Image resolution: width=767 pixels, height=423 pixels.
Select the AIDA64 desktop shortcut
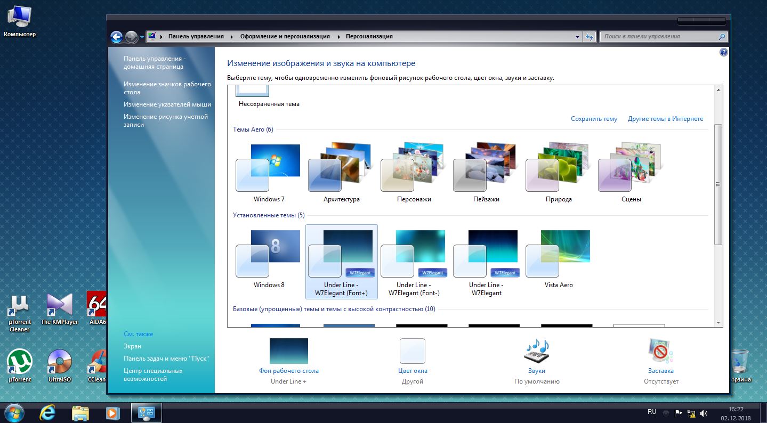(x=97, y=310)
